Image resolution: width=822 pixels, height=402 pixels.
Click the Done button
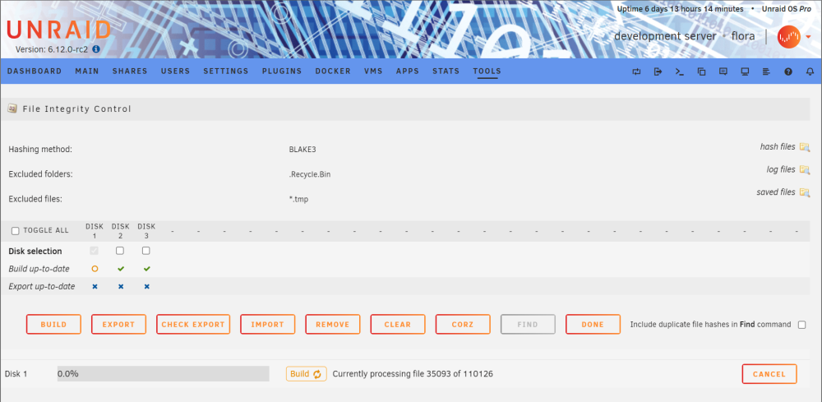pyautogui.click(x=593, y=325)
